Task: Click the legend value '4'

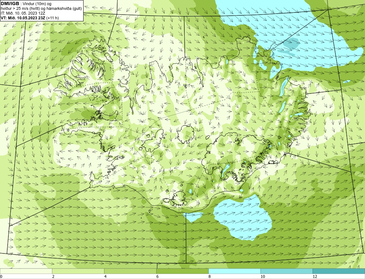Action: point(105,276)
